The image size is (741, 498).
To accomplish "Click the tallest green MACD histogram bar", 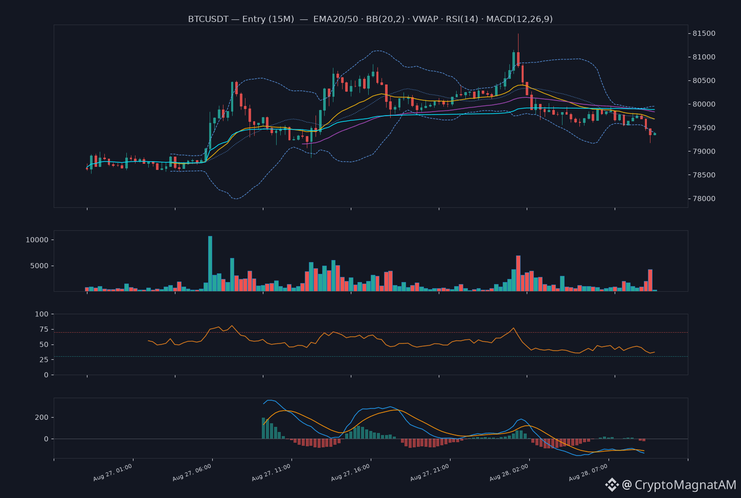I will click(x=263, y=428).
